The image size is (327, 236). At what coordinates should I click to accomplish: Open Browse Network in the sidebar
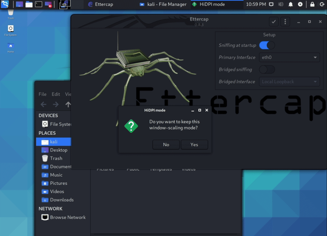(x=63, y=217)
